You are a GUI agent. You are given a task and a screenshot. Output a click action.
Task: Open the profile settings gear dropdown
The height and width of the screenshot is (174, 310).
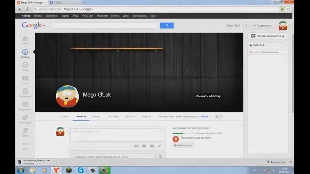coord(218,116)
